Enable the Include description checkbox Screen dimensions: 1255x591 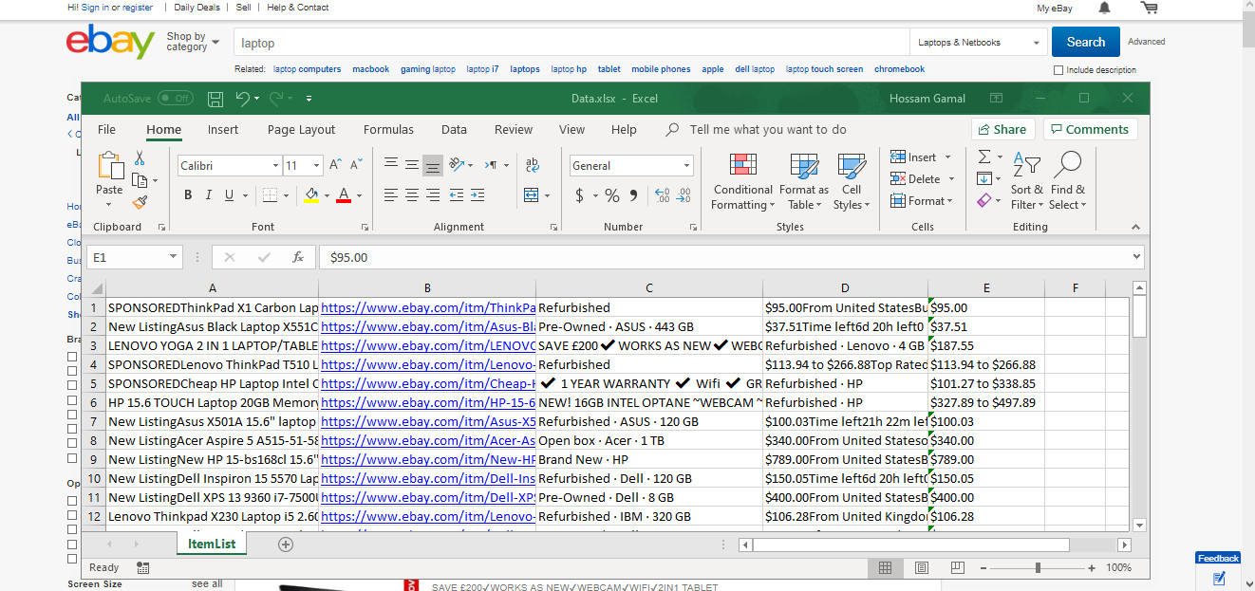pyautogui.click(x=1058, y=69)
